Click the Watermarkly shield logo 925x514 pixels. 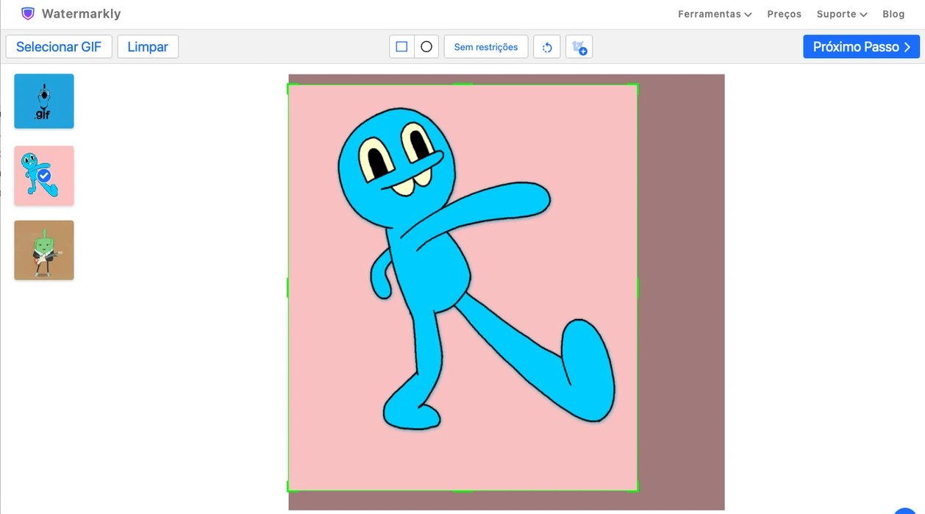click(28, 14)
